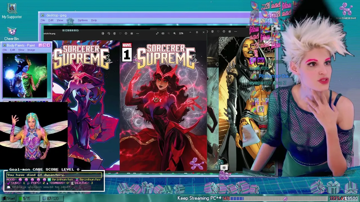Viewport: 360px width, 202px height.
Task: Click the Start button on taskbar
Action: (x=9, y=198)
